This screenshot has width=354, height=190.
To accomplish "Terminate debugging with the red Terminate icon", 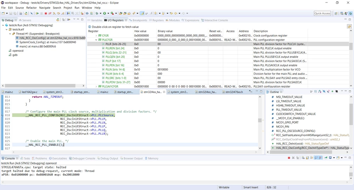I will click(46, 13).
